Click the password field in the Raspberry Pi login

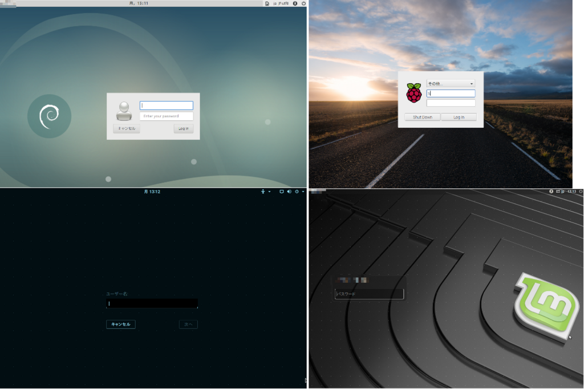click(x=451, y=103)
